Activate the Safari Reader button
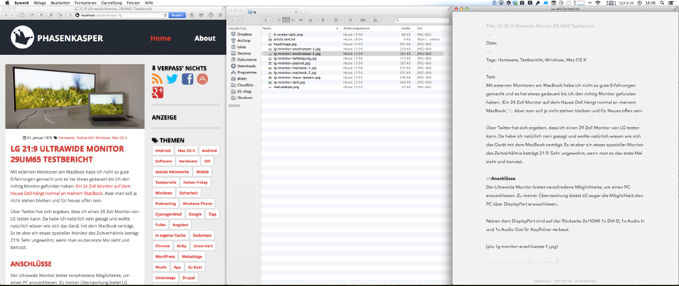This screenshot has width=679, height=286. tap(177, 15)
